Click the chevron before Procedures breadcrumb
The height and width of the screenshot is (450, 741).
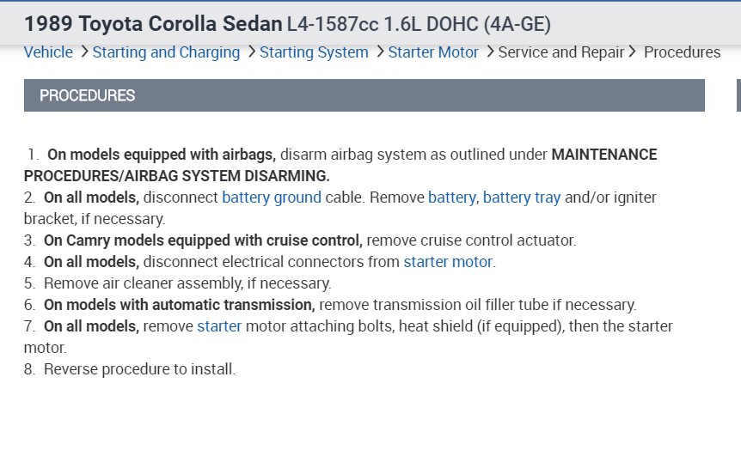(633, 52)
